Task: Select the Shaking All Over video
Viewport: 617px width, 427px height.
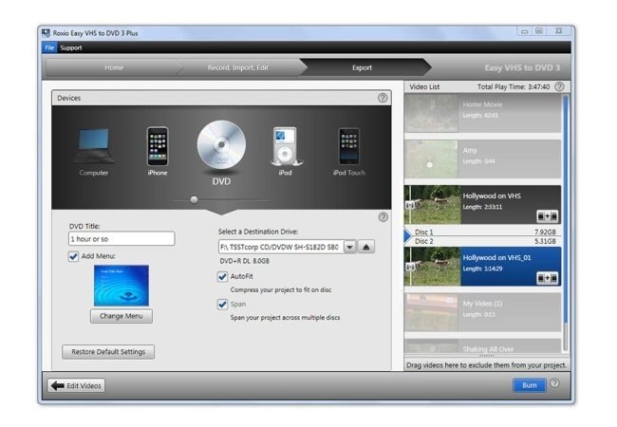Action: click(x=483, y=346)
